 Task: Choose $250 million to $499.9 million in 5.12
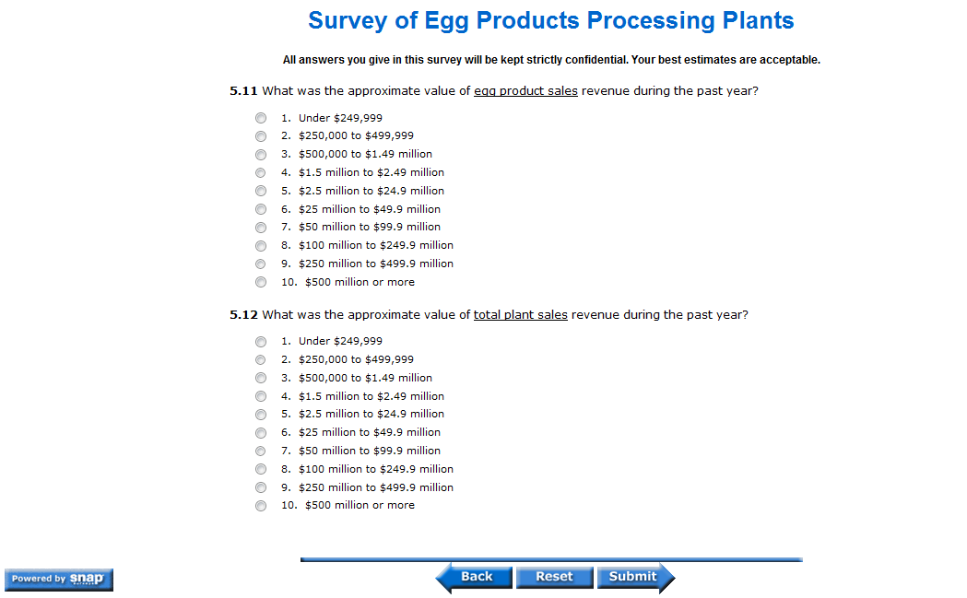[261, 487]
